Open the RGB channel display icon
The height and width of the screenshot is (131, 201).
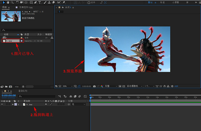click(x=102, y=86)
